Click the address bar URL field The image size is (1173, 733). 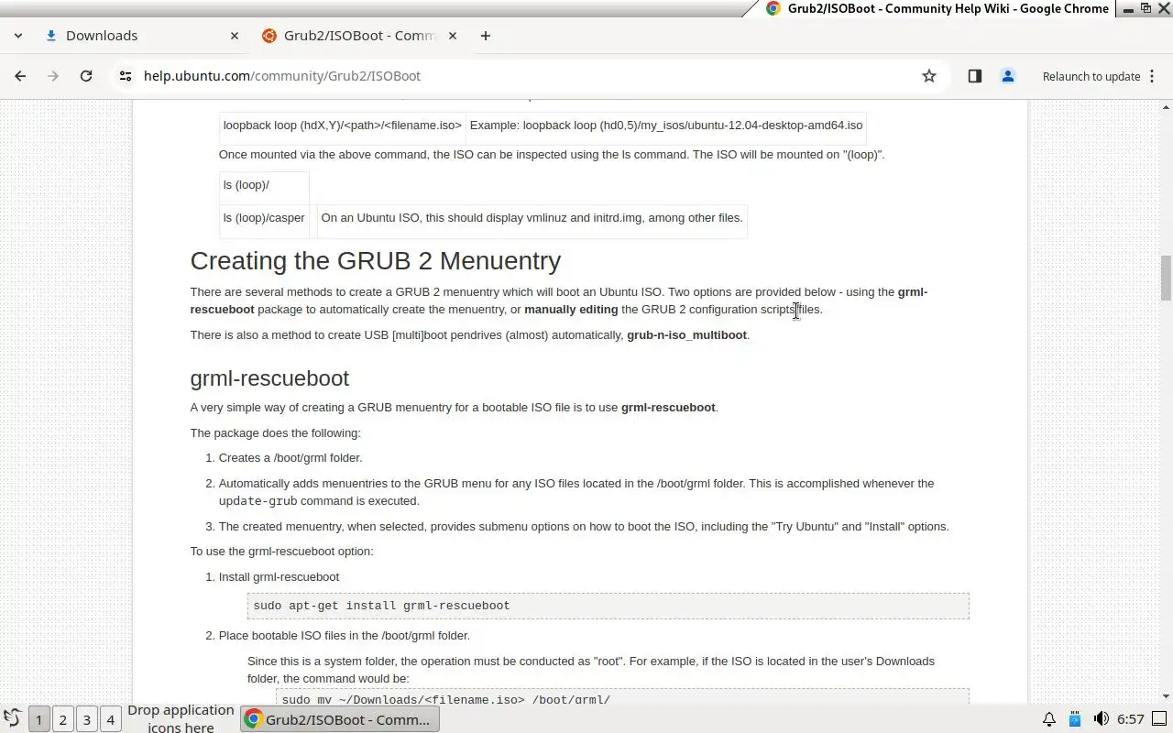click(522, 76)
